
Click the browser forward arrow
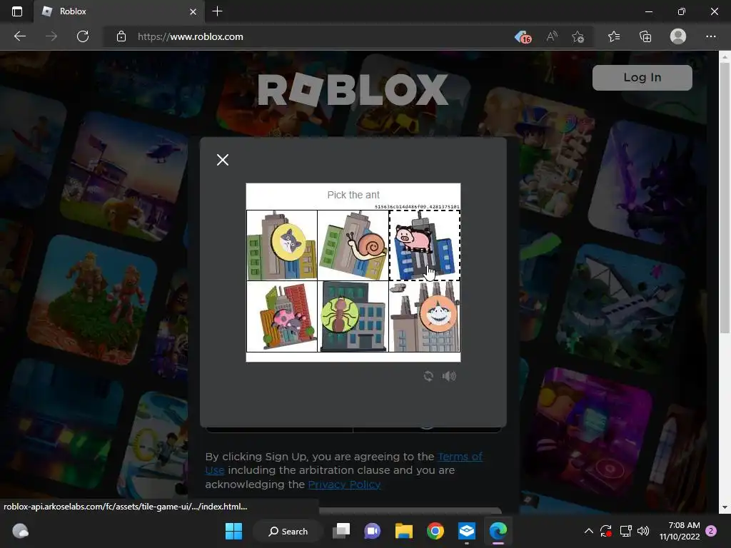51,36
